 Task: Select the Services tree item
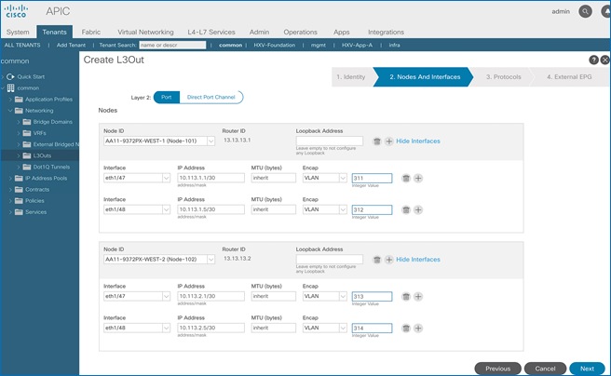[35, 212]
